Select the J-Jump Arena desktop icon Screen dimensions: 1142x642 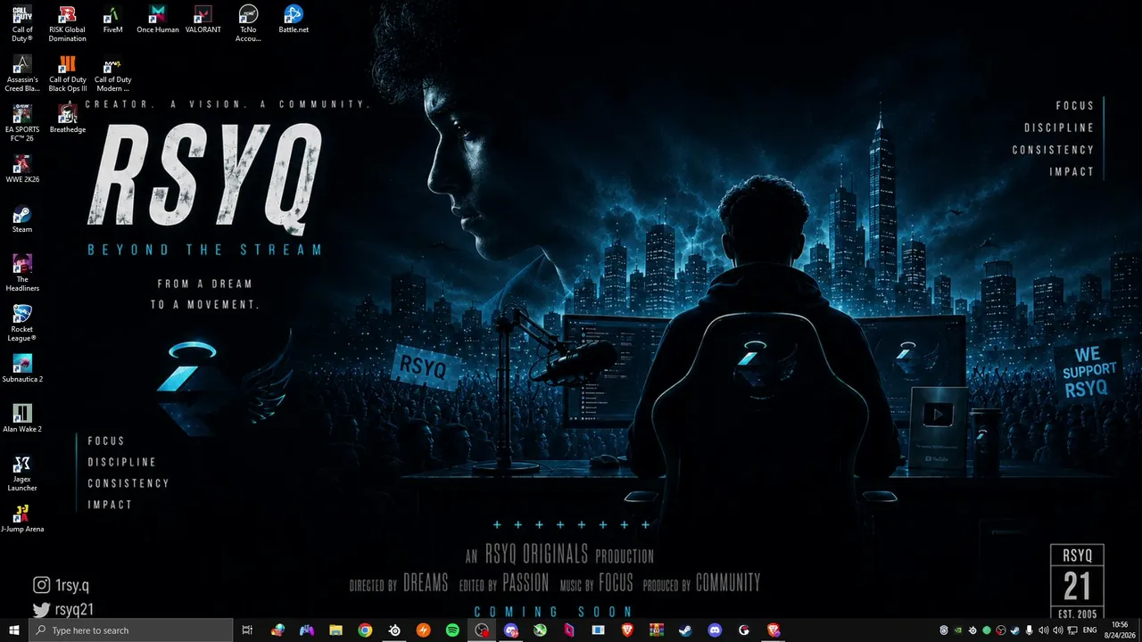coord(22,518)
